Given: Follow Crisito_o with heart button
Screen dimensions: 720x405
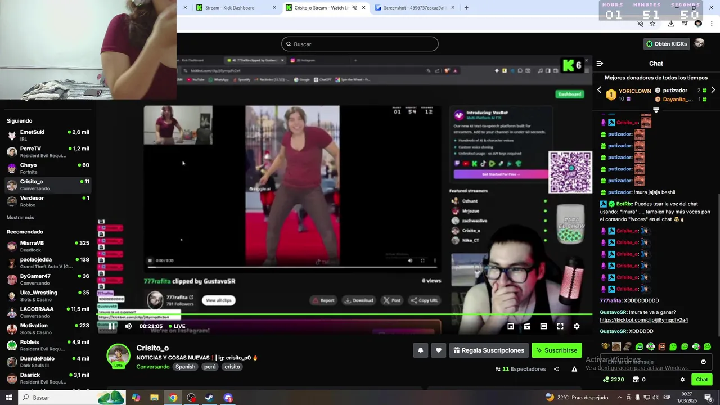Looking at the screenshot, I should click(439, 350).
